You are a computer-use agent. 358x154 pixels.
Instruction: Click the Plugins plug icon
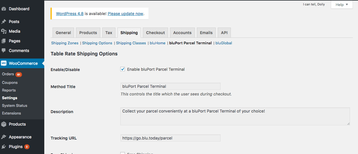4,147
